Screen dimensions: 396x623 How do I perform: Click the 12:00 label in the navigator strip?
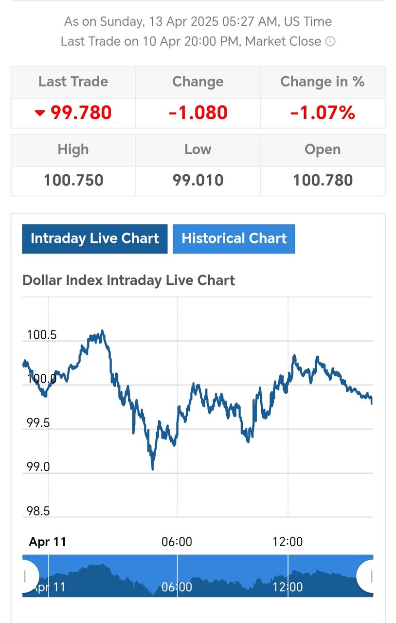288,587
